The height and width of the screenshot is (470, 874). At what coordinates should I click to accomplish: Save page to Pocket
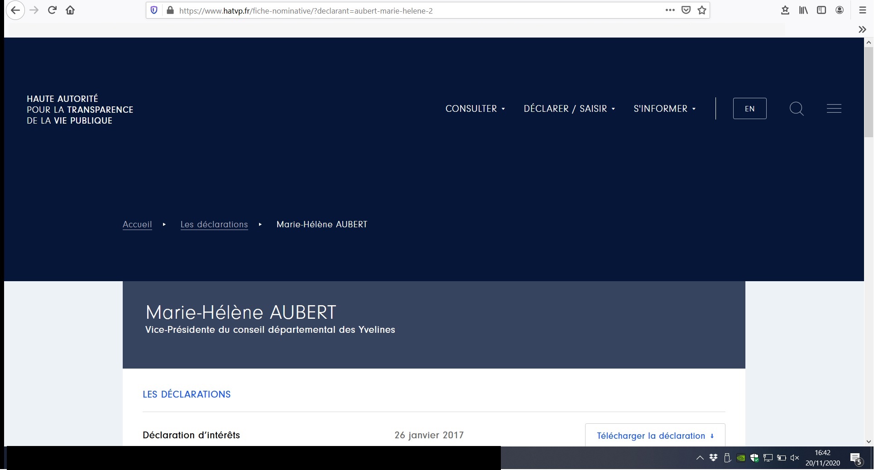686,10
